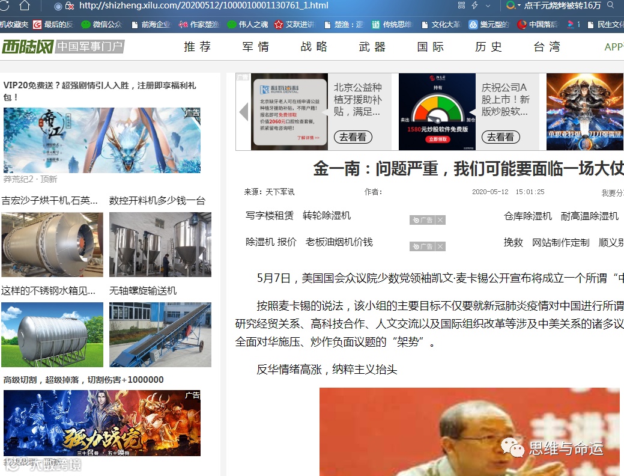Open the 台湾 navigation tab
The width and height of the screenshot is (624, 476).
click(547, 47)
